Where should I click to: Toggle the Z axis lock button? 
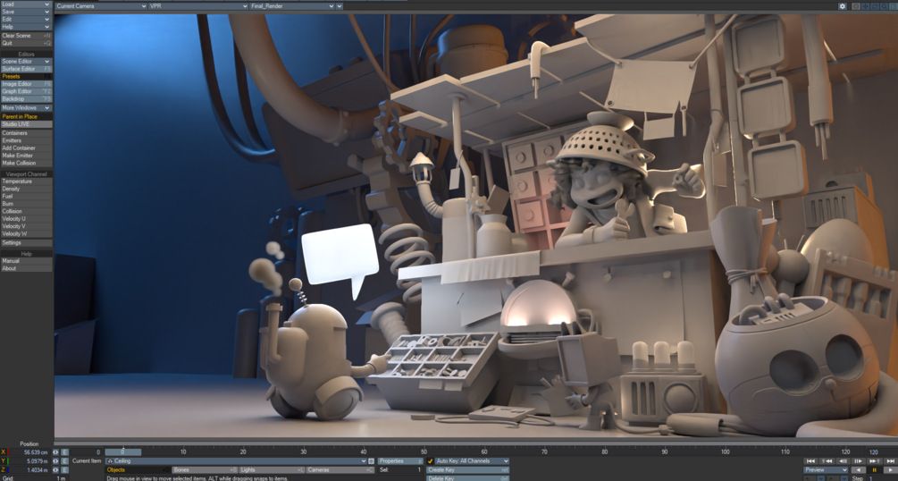pos(4,470)
